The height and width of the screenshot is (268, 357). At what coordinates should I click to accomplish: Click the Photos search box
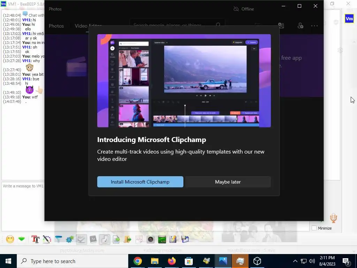(x=177, y=25)
